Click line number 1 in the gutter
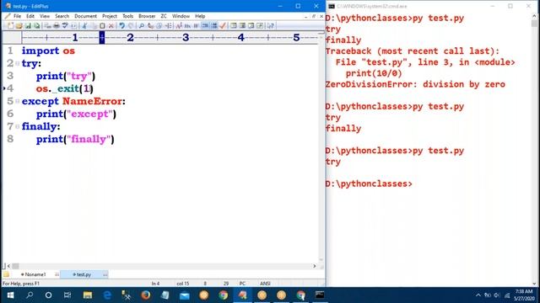Screen dimensions: 540x303 (10, 50)
